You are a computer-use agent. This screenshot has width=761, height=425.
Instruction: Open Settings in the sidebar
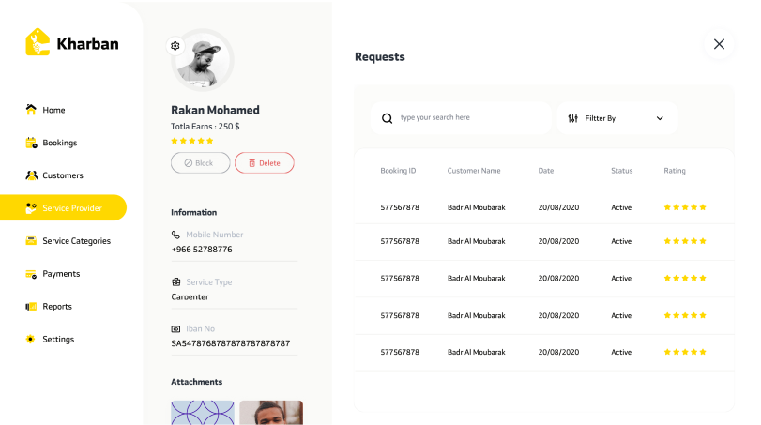click(x=57, y=340)
